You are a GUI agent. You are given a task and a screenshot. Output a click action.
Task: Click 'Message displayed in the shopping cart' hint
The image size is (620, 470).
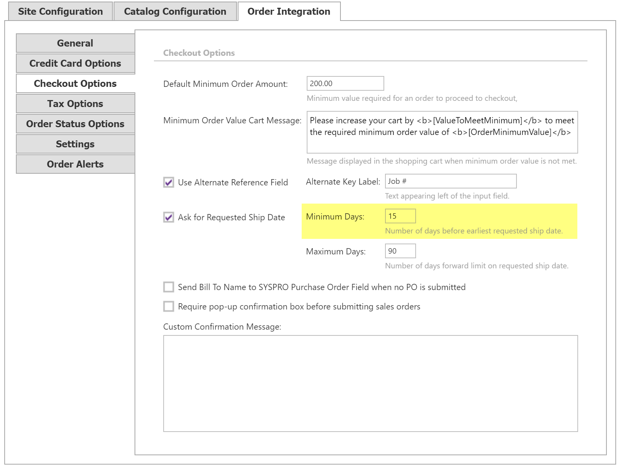pyautogui.click(x=442, y=161)
